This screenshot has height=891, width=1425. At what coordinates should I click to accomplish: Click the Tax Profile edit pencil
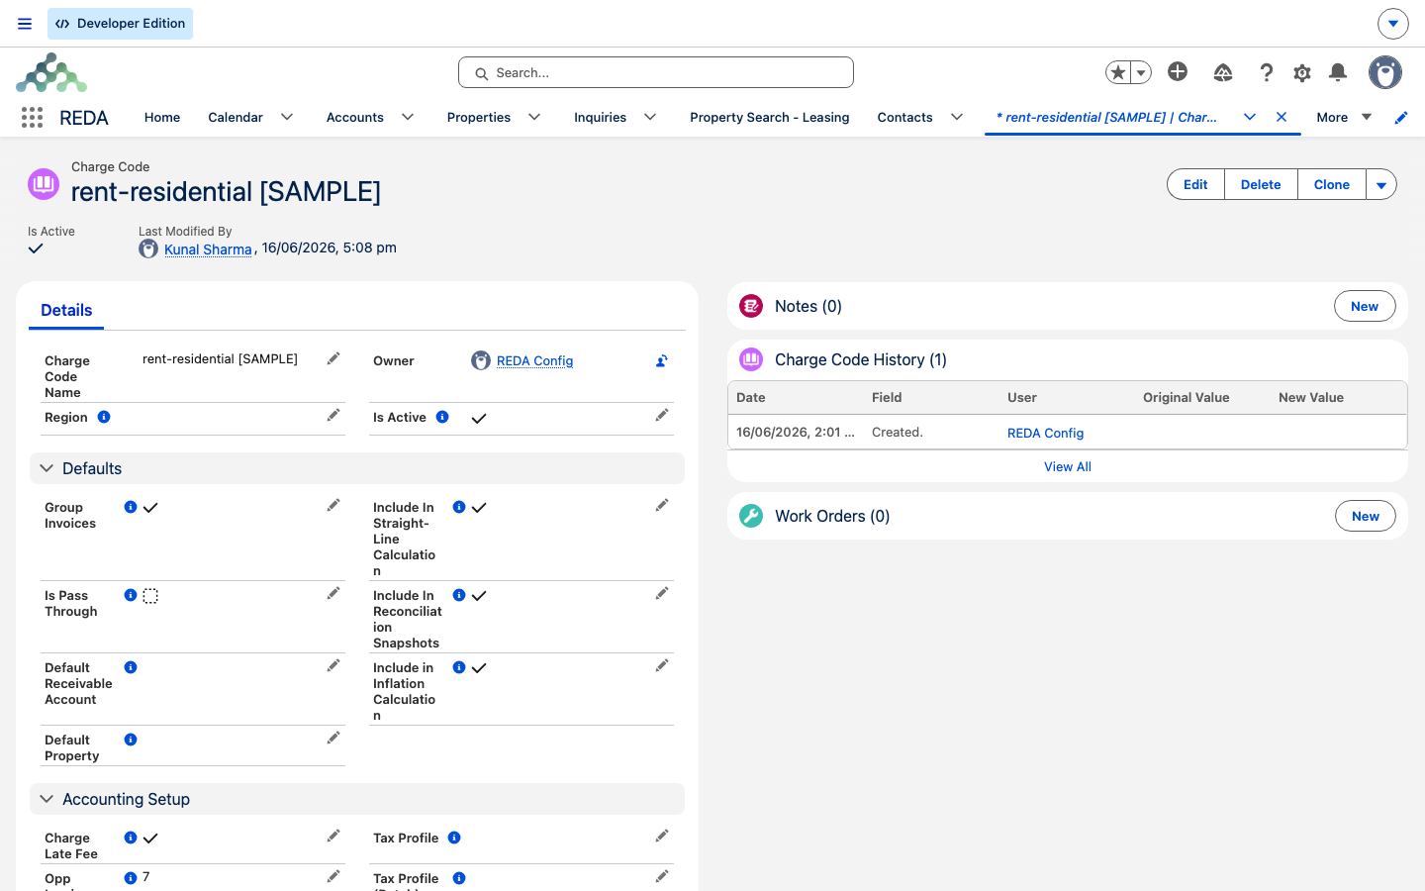tap(662, 836)
